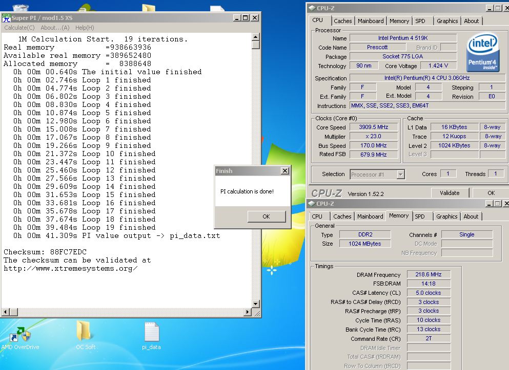The height and width of the screenshot is (370, 509).
Task: Click Super PI vertical scrollbar up arrow
Action: tap(255, 37)
